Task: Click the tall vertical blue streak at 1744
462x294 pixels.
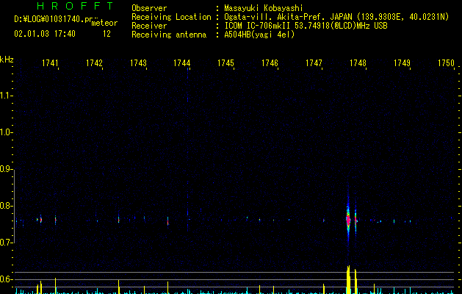Action: point(188,149)
